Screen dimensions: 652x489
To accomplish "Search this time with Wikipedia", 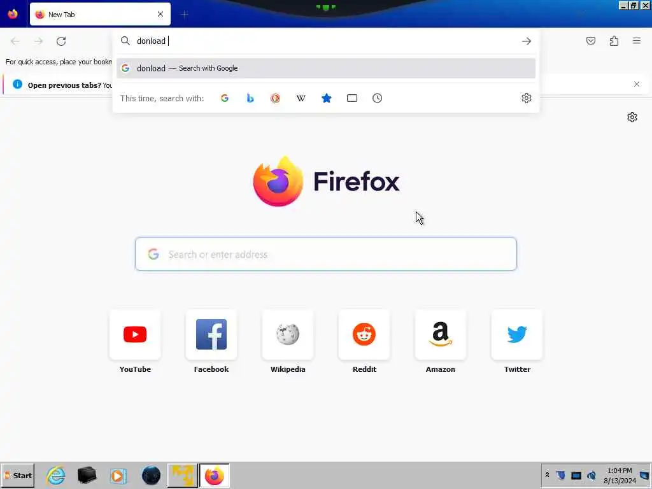I will [301, 98].
